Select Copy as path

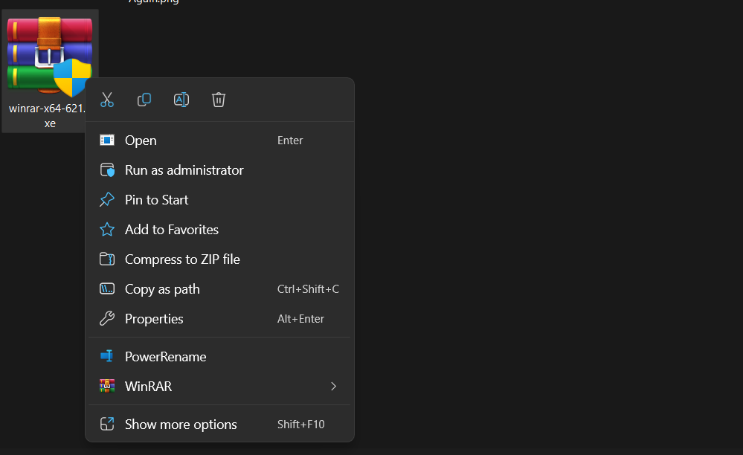(x=162, y=288)
